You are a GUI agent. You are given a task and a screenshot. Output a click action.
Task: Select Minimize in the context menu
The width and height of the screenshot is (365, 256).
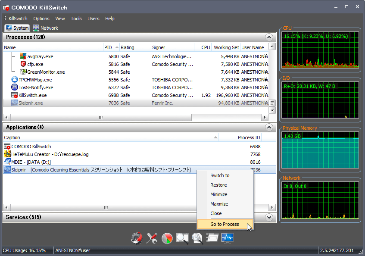pyautogui.click(x=225, y=194)
